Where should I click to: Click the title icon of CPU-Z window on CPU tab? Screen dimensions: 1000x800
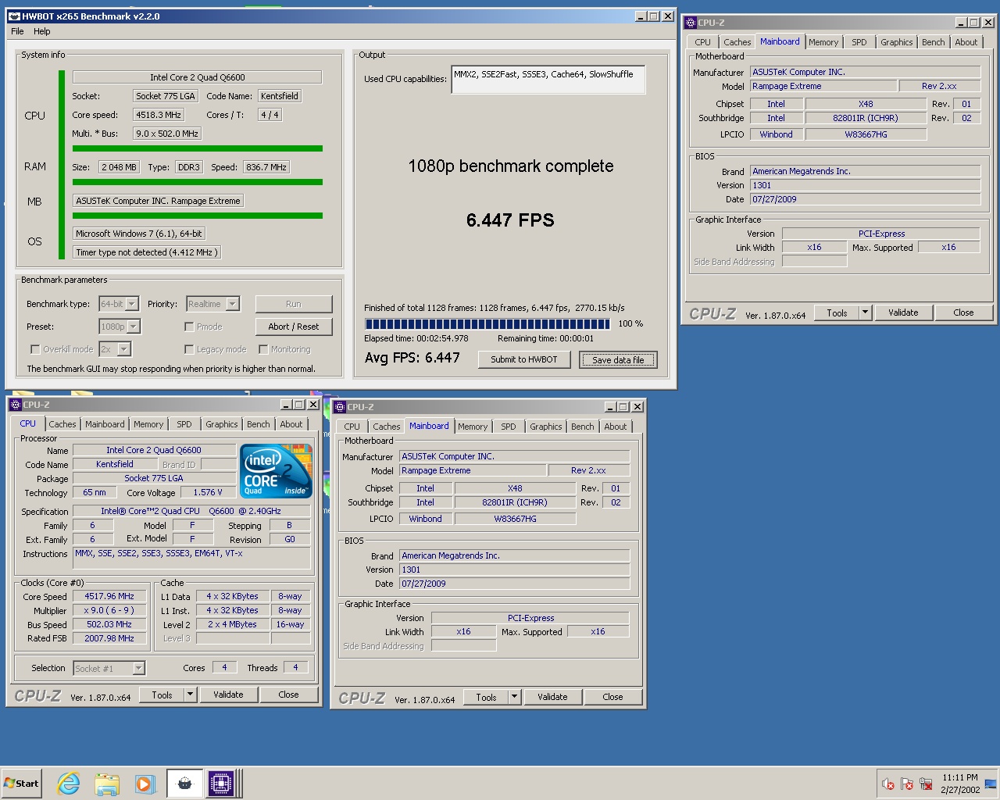(16, 405)
